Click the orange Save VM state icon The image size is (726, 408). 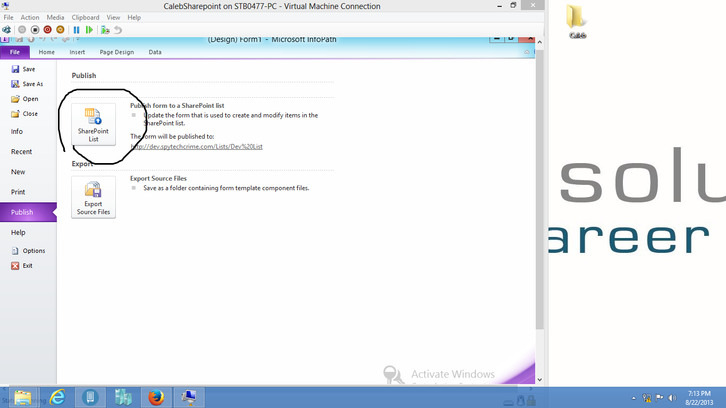click(x=60, y=30)
